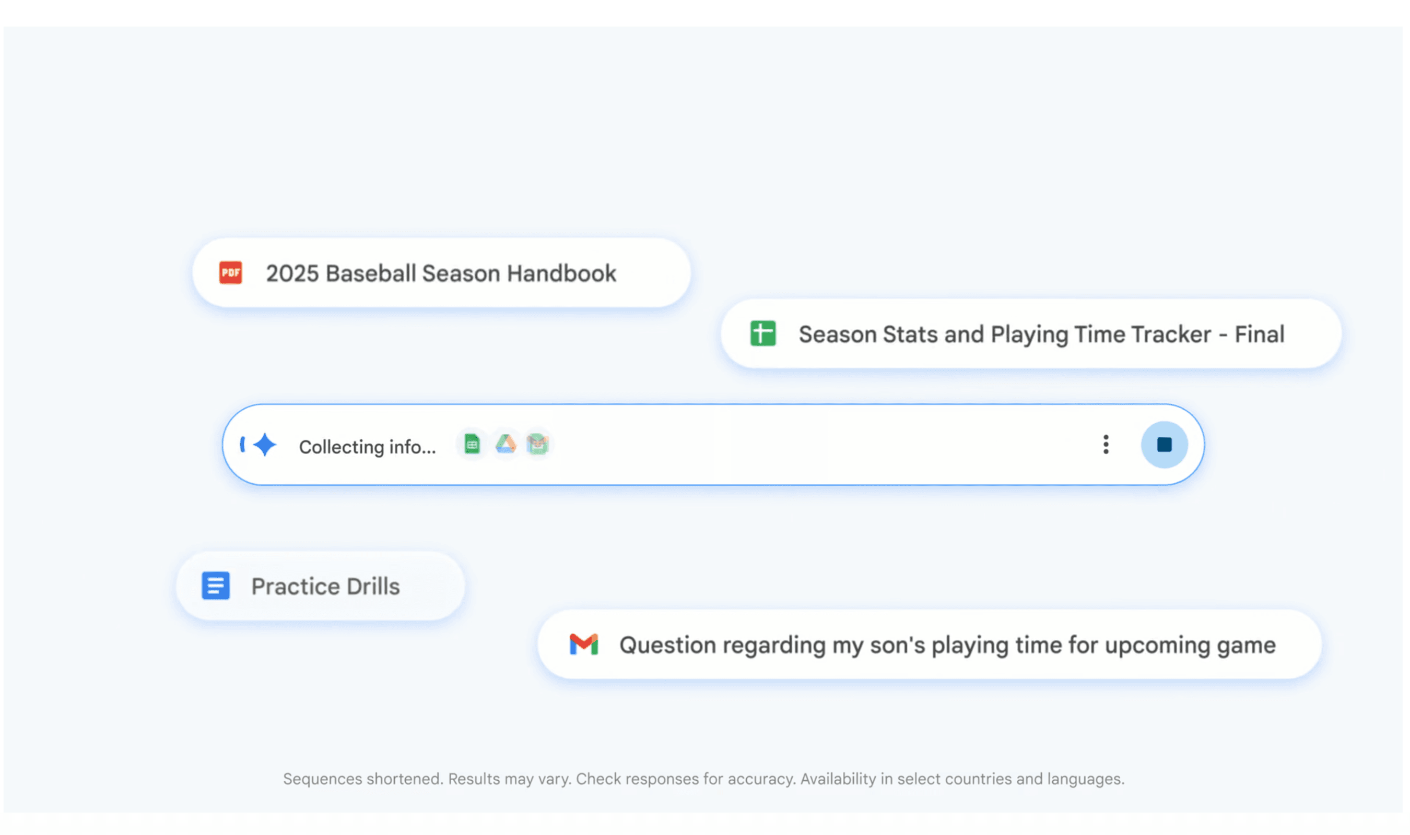Image resolution: width=1410 pixels, height=835 pixels.
Task: Click the Gmail icon on the playing time email
Action: coord(584,645)
